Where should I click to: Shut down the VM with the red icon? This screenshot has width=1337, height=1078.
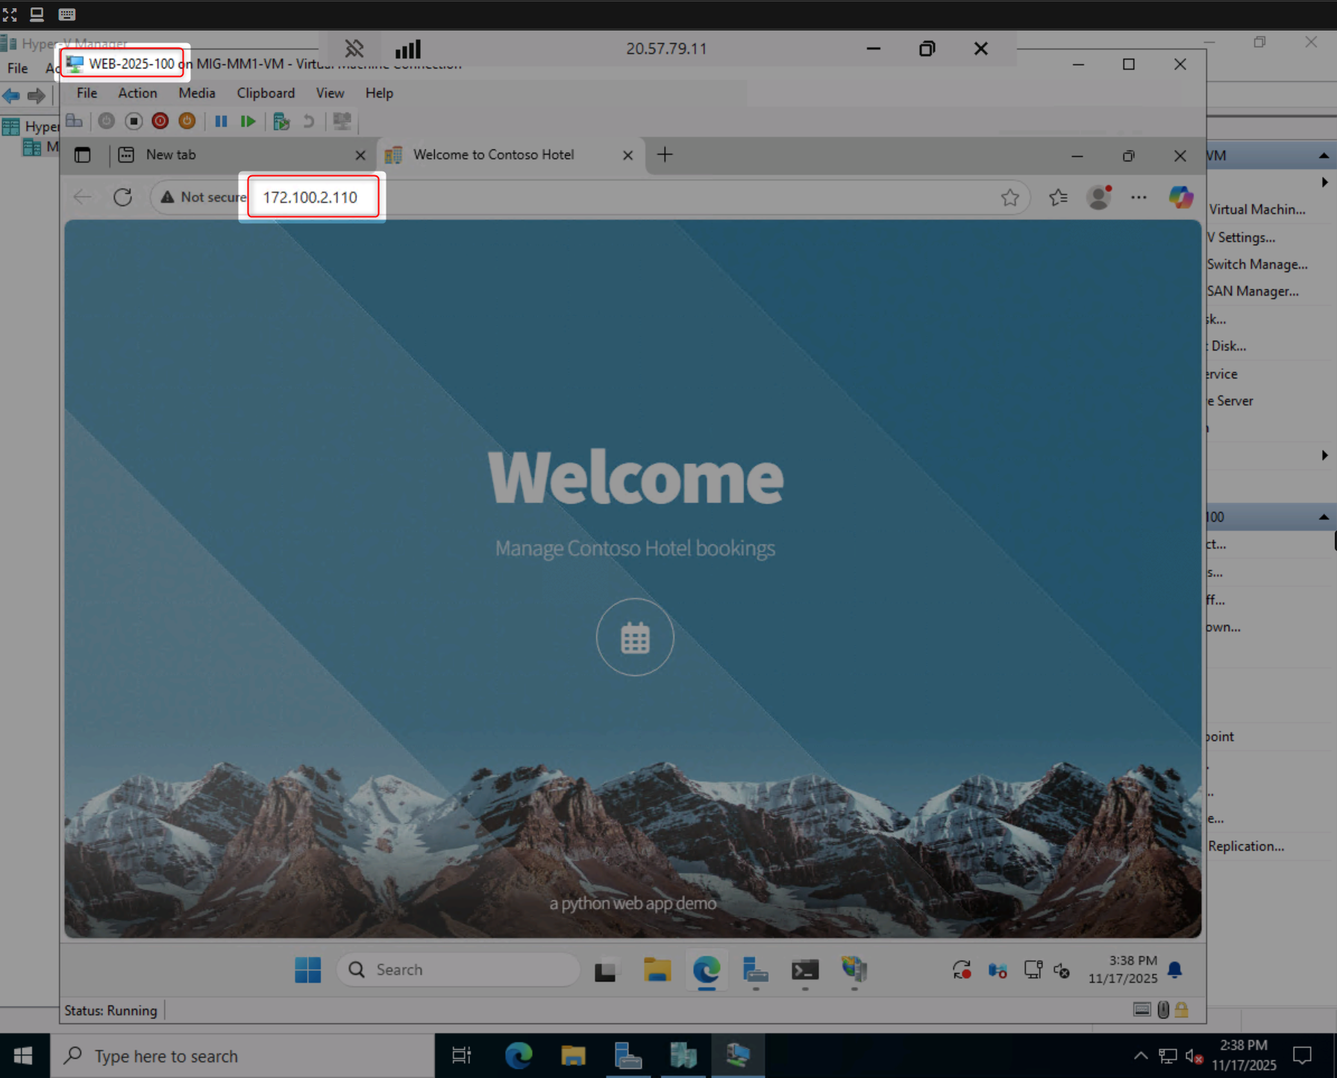160,121
